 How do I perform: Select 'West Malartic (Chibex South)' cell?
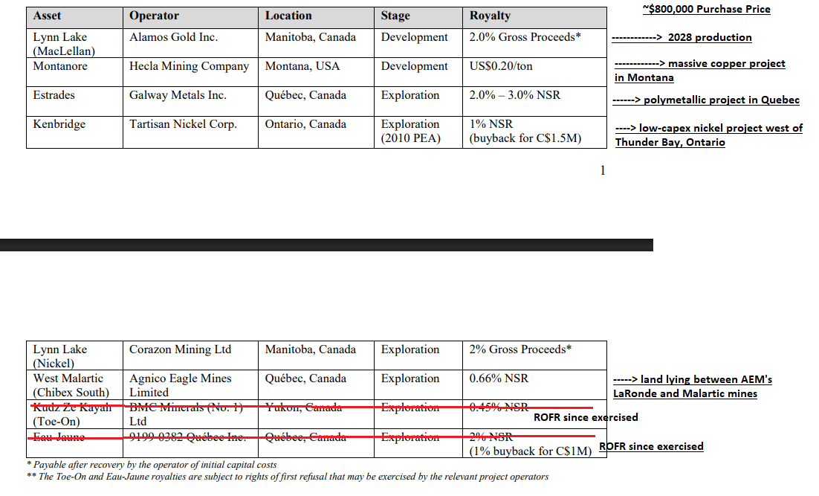point(75,385)
